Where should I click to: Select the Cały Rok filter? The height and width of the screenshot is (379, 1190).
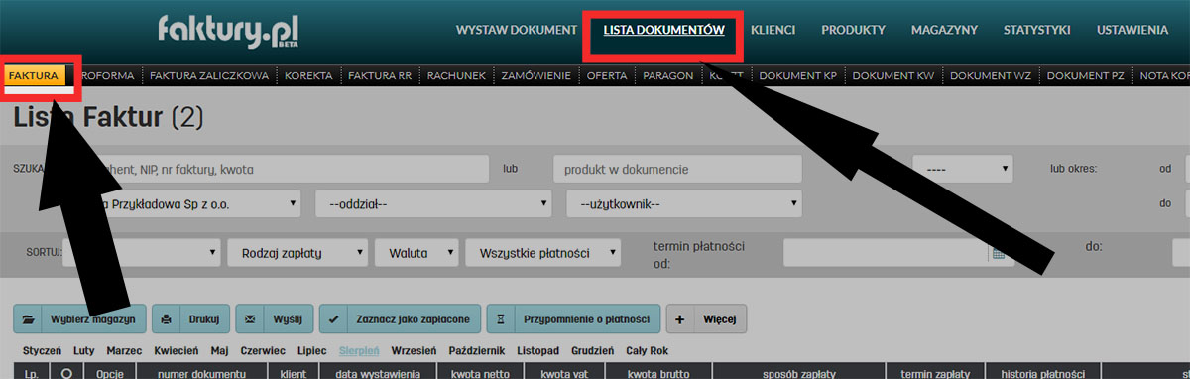646,351
